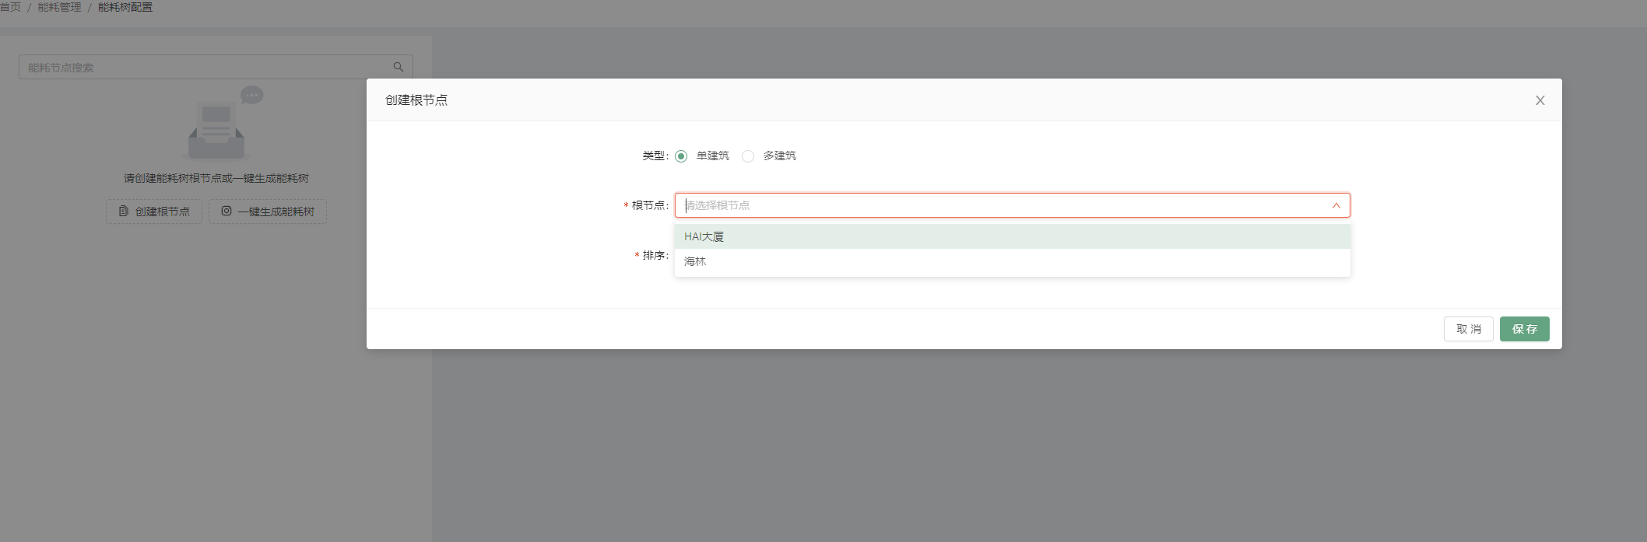Click the 创建根节点 button behind the dialog
This screenshot has width=1647, height=542.
pos(154,212)
